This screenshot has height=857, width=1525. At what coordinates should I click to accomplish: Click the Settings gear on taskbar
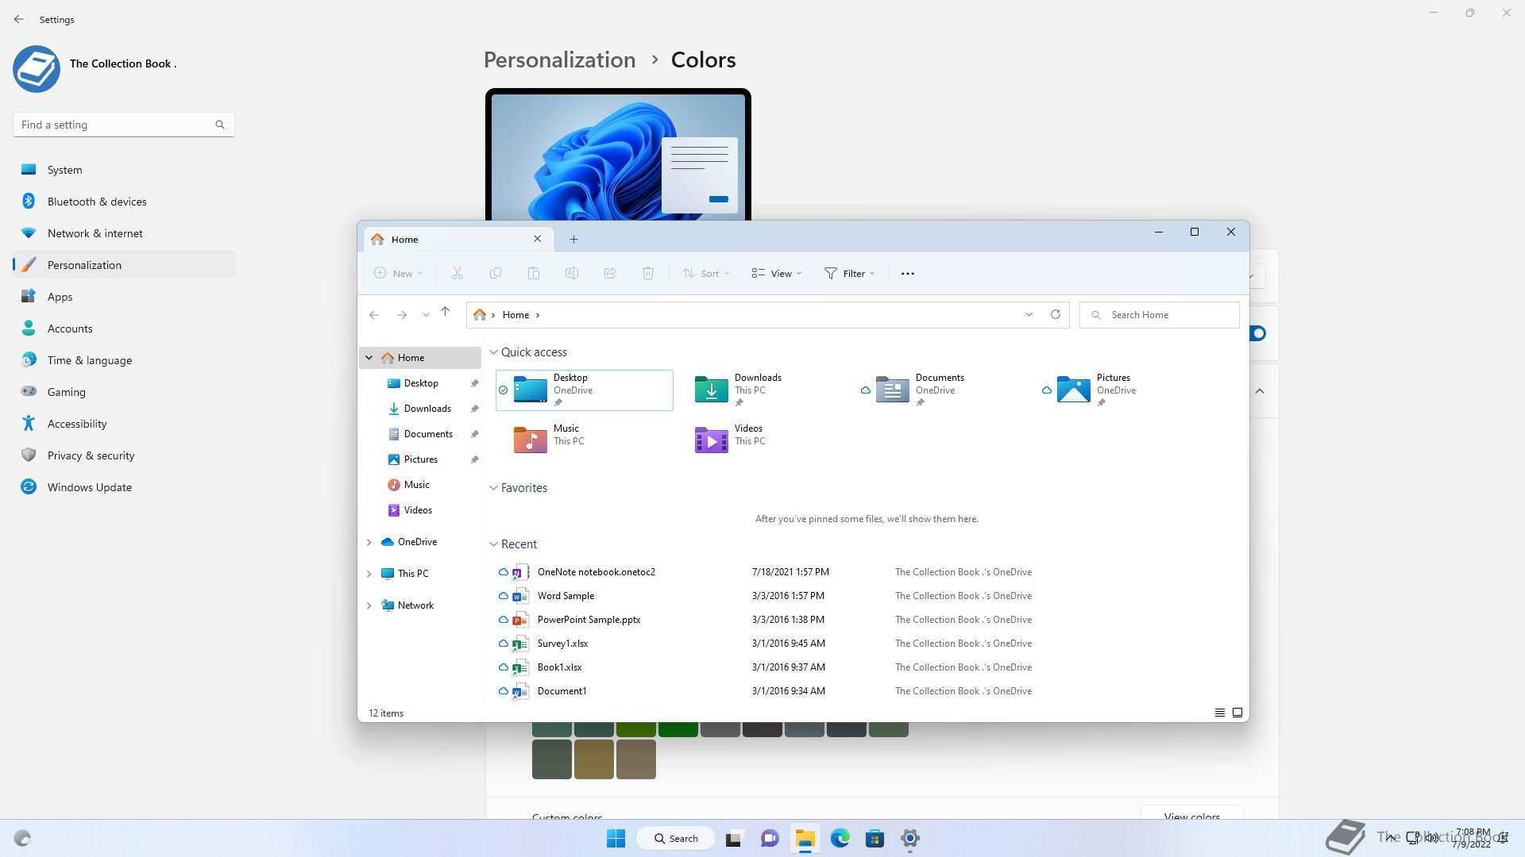(x=910, y=838)
